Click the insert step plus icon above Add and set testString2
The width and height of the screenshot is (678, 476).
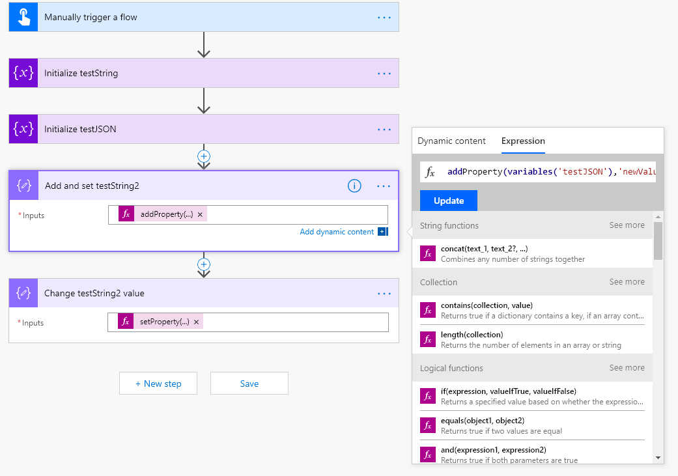point(204,156)
